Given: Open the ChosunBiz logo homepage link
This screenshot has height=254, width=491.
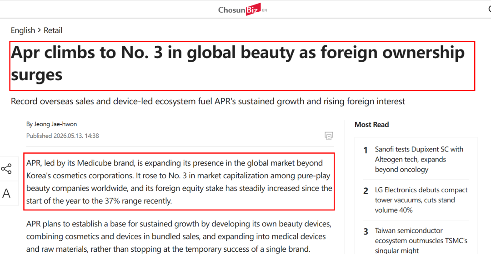Looking at the screenshot, I should tap(239, 10).
